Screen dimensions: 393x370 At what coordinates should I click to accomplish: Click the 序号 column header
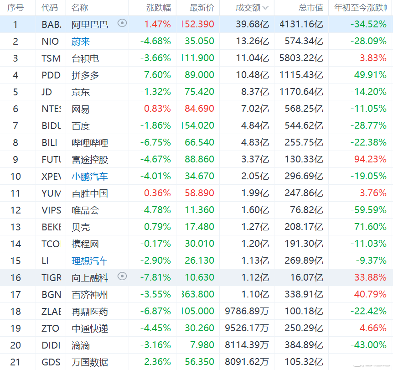pos(16,8)
